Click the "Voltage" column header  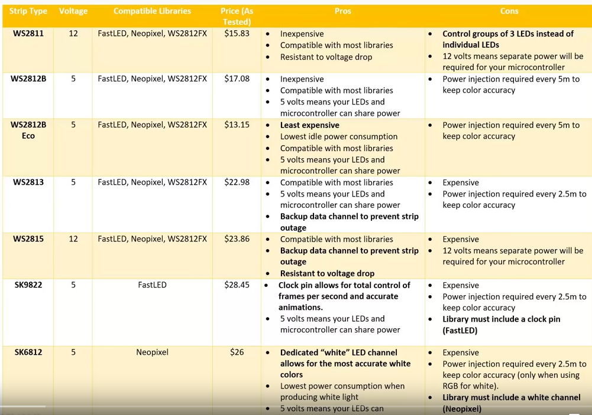point(73,11)
